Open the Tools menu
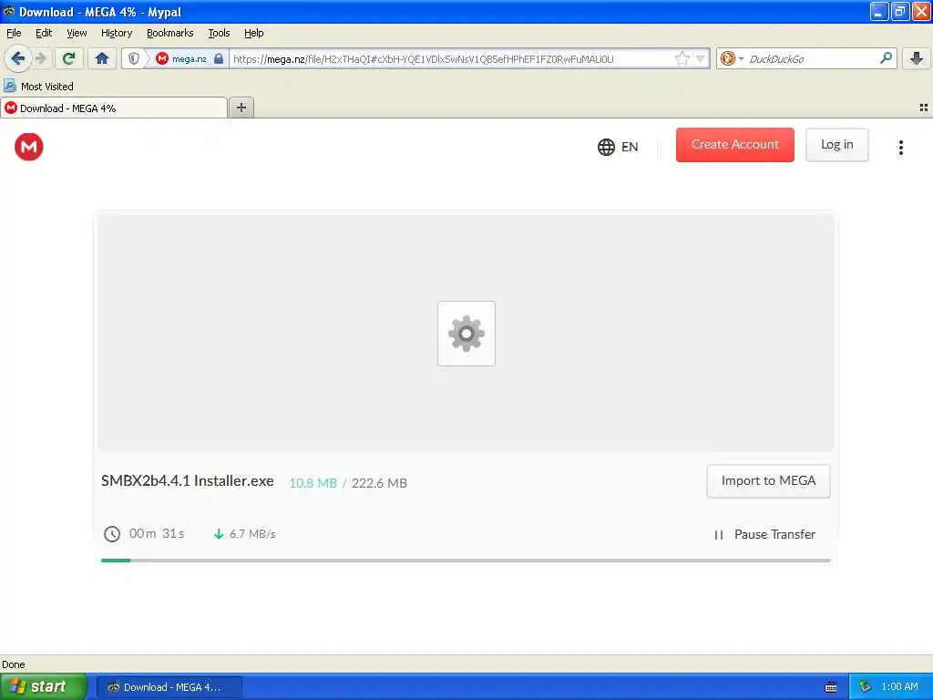 [x=219, y=33]
